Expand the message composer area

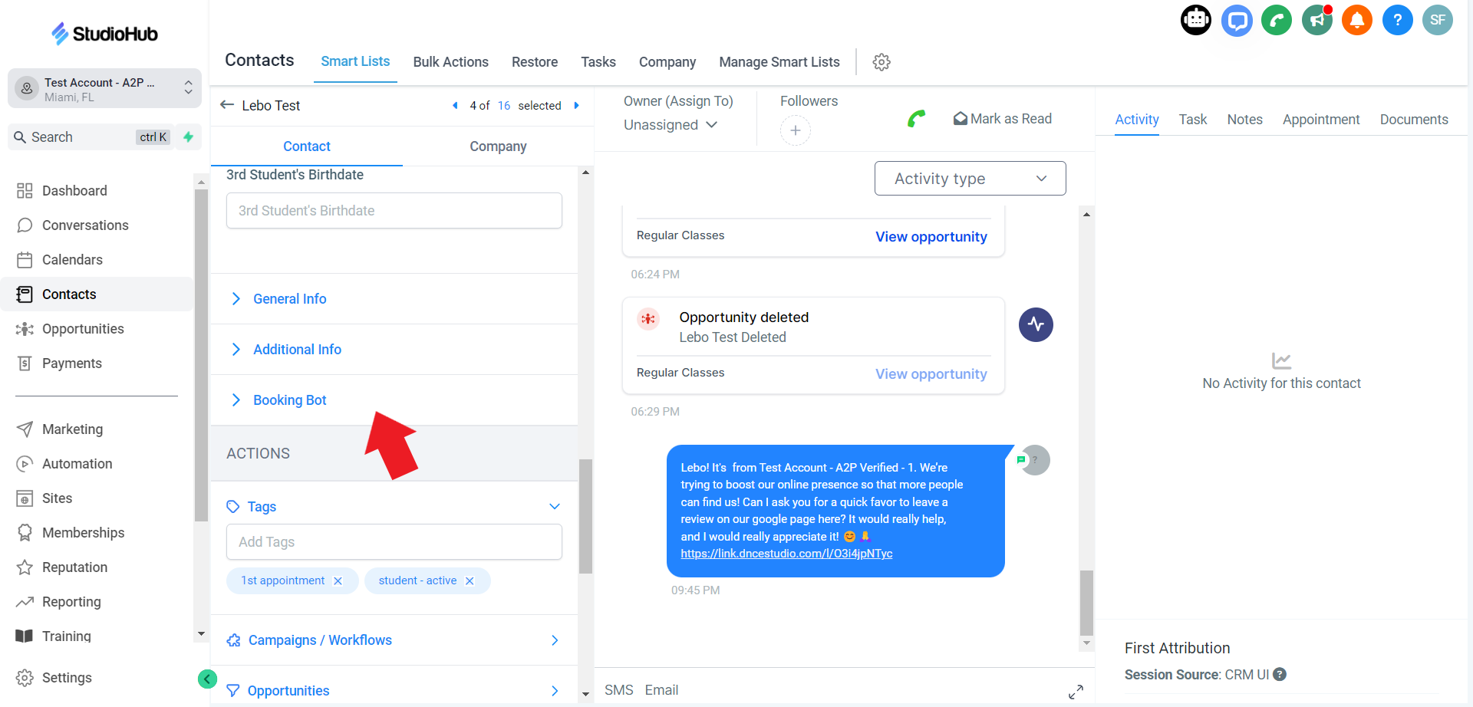tap(1076, 692)
